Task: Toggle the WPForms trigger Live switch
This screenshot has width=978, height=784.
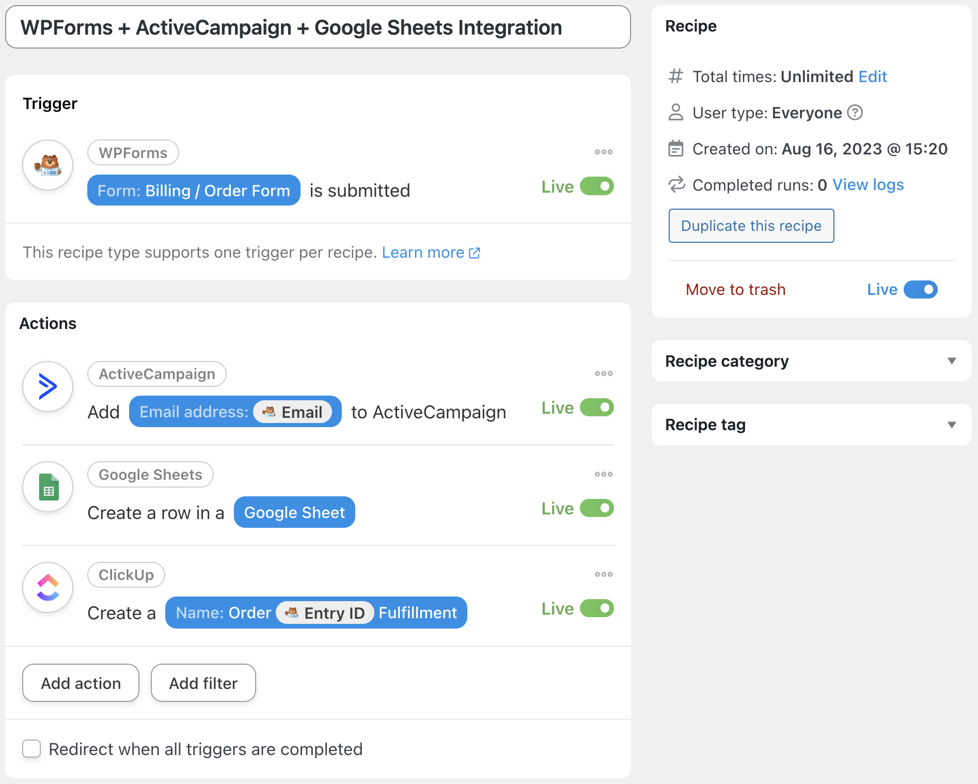Action: click(597, 186)
